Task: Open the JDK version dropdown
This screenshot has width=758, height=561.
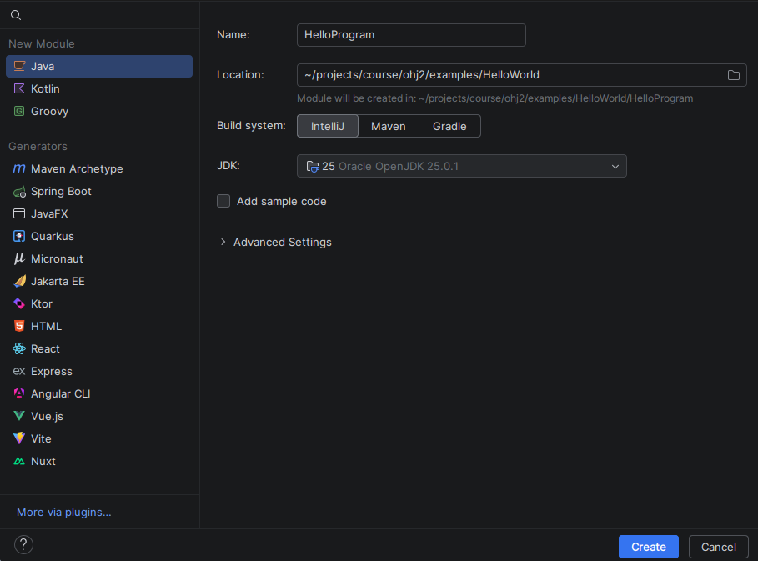Action: (461, 166)
